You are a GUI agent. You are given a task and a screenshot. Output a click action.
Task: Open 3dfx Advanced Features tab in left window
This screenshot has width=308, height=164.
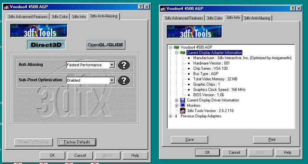click(28, 17)
